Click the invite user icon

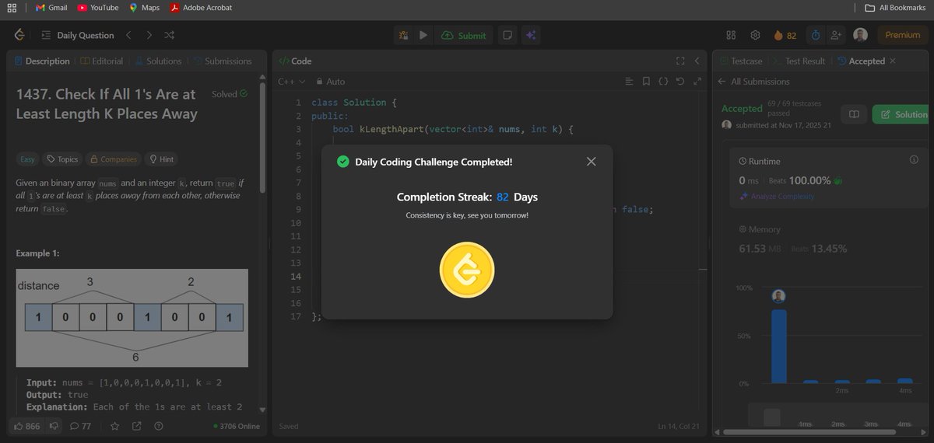[x=837, y=35]
